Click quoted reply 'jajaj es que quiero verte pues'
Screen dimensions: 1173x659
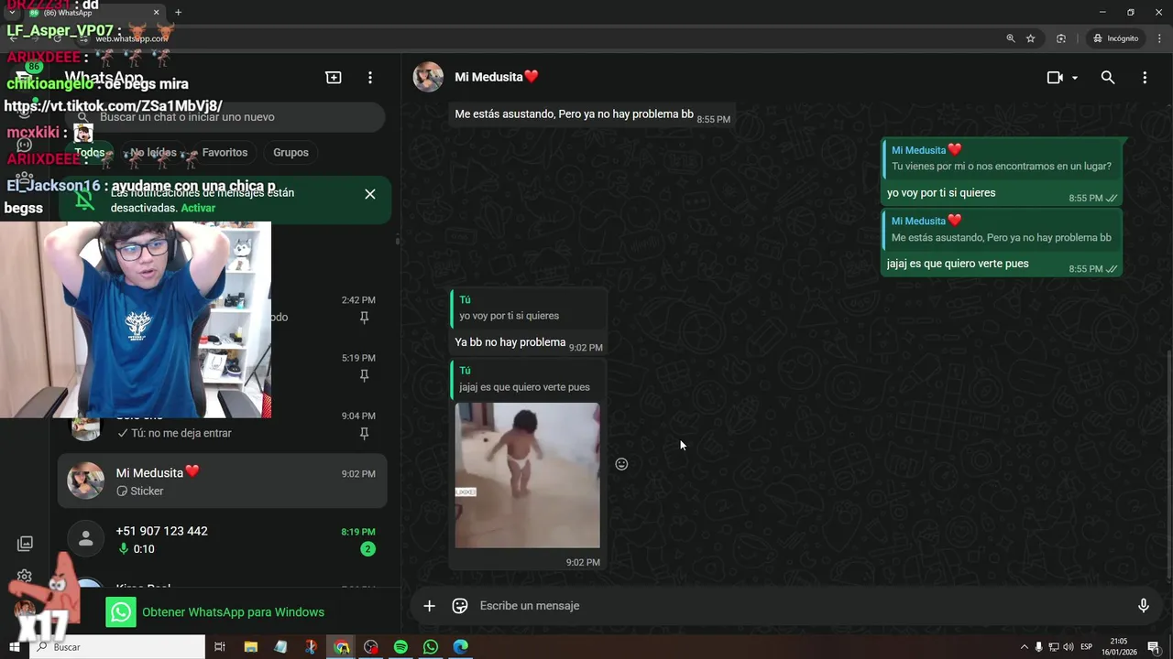[529, 380]
